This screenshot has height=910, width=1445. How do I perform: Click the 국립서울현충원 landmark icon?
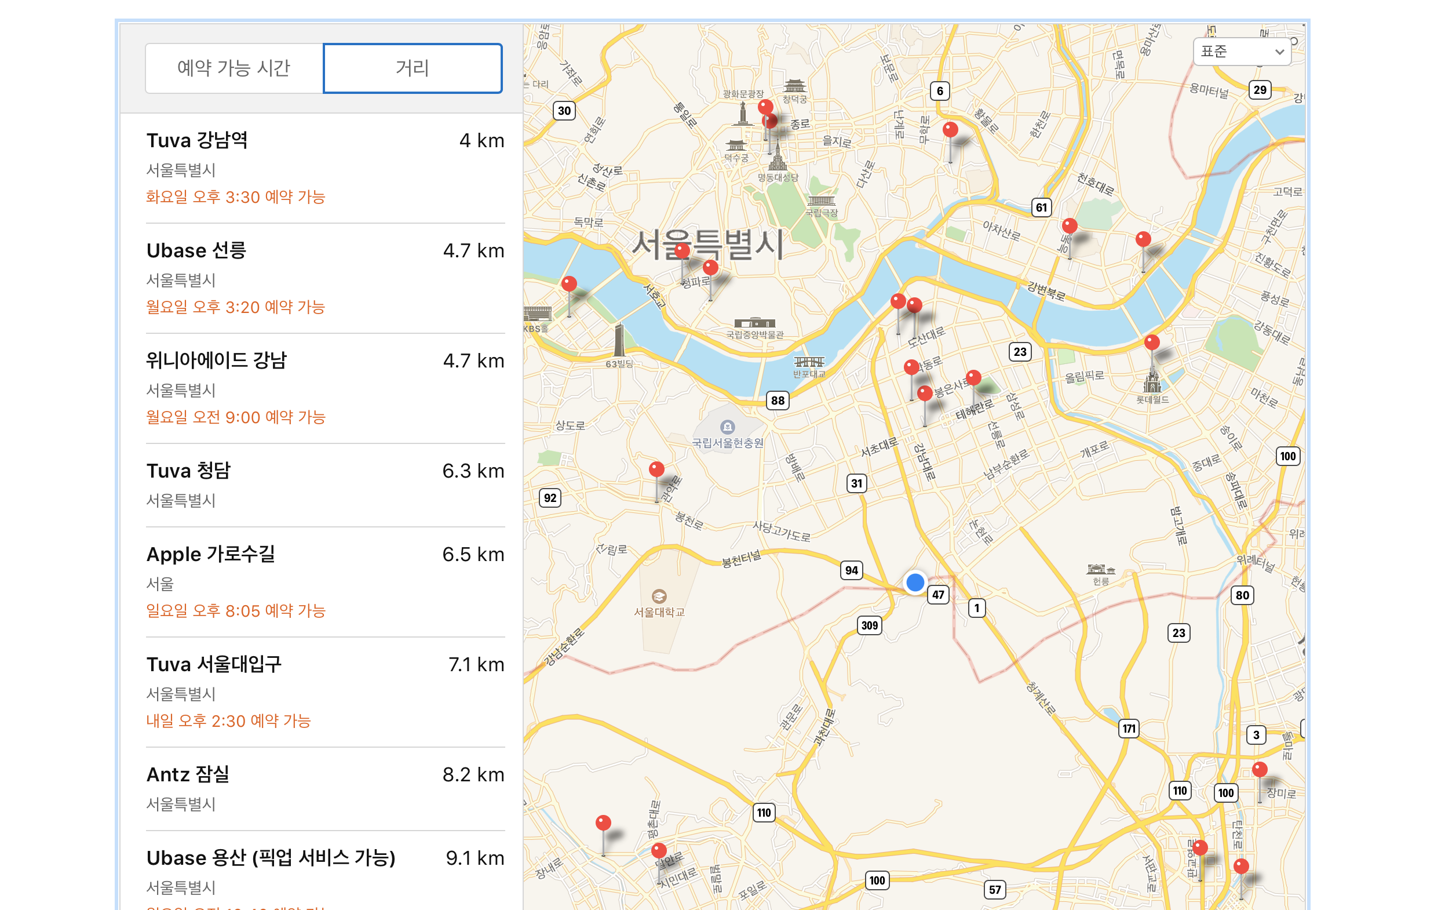pos(727,427)
